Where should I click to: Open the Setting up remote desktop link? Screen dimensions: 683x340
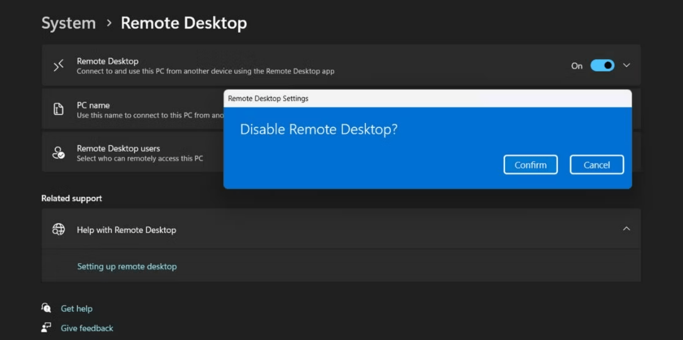coord(127,266)
